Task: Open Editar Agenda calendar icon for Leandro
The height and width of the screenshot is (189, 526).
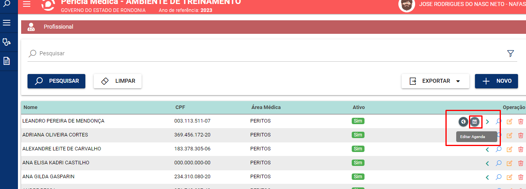Action: click(x=474, y=122)
